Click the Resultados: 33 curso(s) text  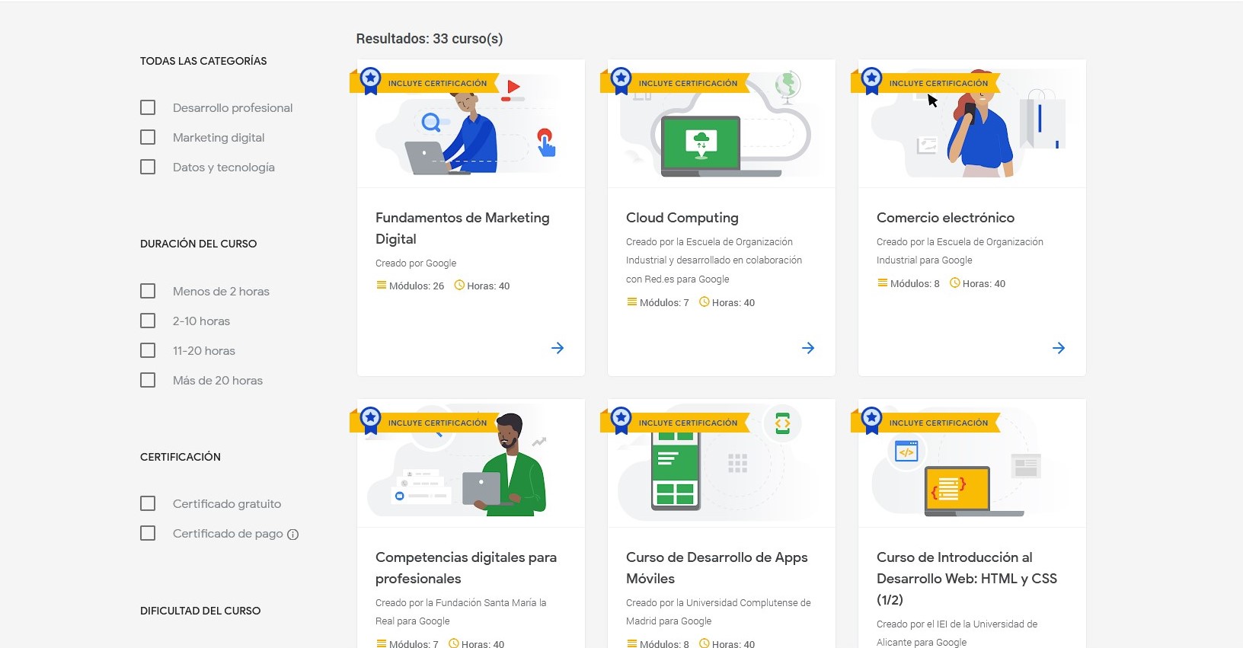pyautogui.click(x=430, y=39)
